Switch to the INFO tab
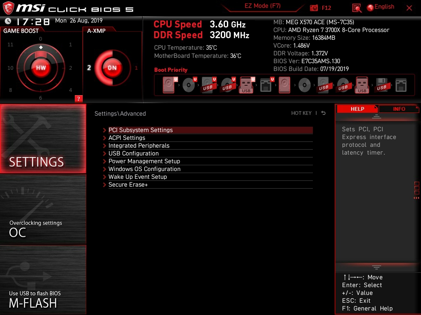The height and width of the screenshot is (315, 421). click(399, 109)
